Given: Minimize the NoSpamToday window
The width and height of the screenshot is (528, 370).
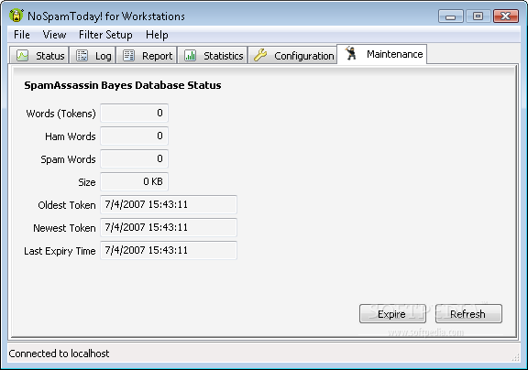Looking at the screenshot, I should tap(451, 16).
